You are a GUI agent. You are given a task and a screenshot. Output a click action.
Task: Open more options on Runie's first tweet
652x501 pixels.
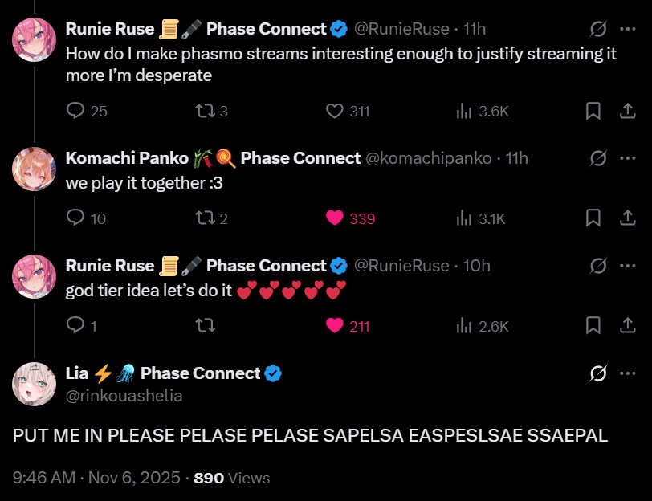tap(627, 29)
